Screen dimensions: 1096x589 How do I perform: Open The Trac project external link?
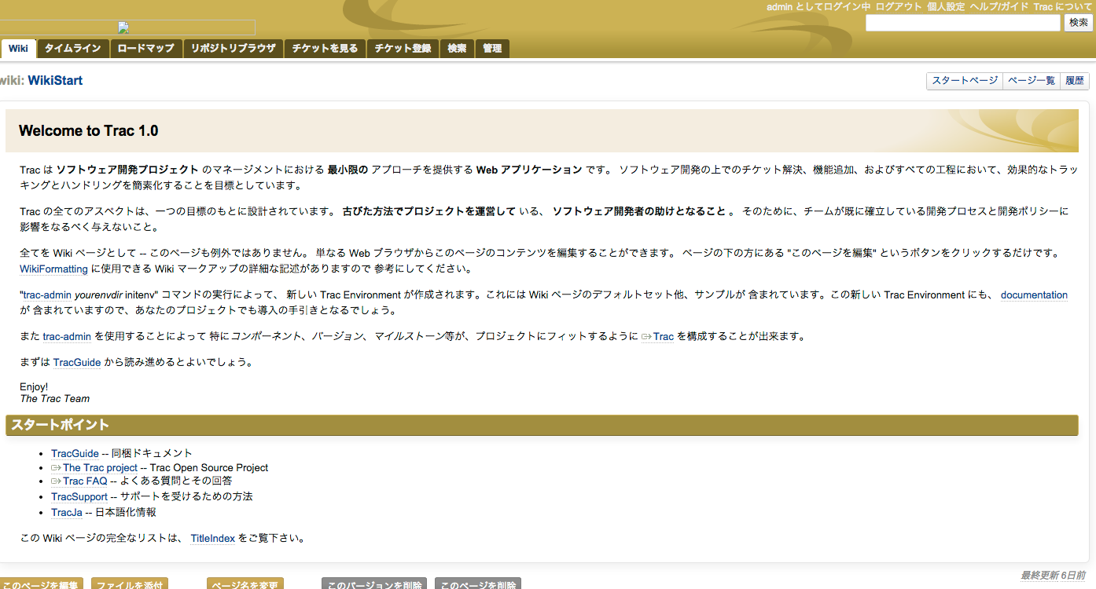point(94,468)
